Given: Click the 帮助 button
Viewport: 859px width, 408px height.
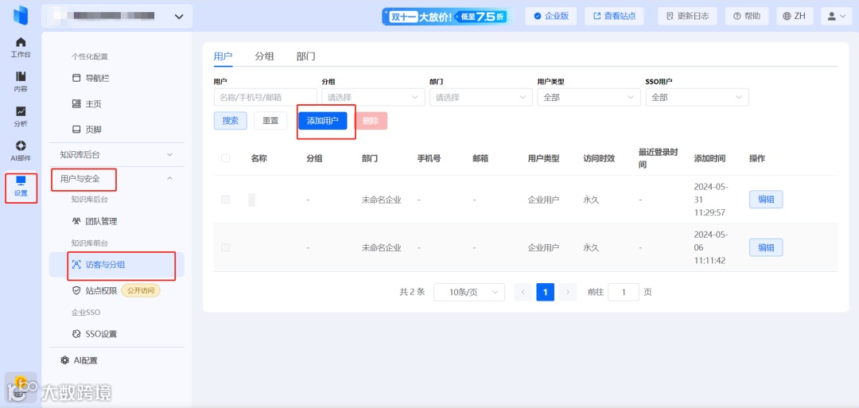Looking at the screenshot, I should [747, 16].
